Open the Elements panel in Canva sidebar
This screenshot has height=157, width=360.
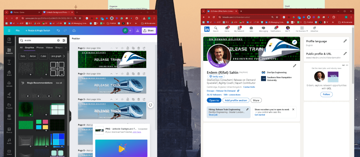(x=9, y=51)
